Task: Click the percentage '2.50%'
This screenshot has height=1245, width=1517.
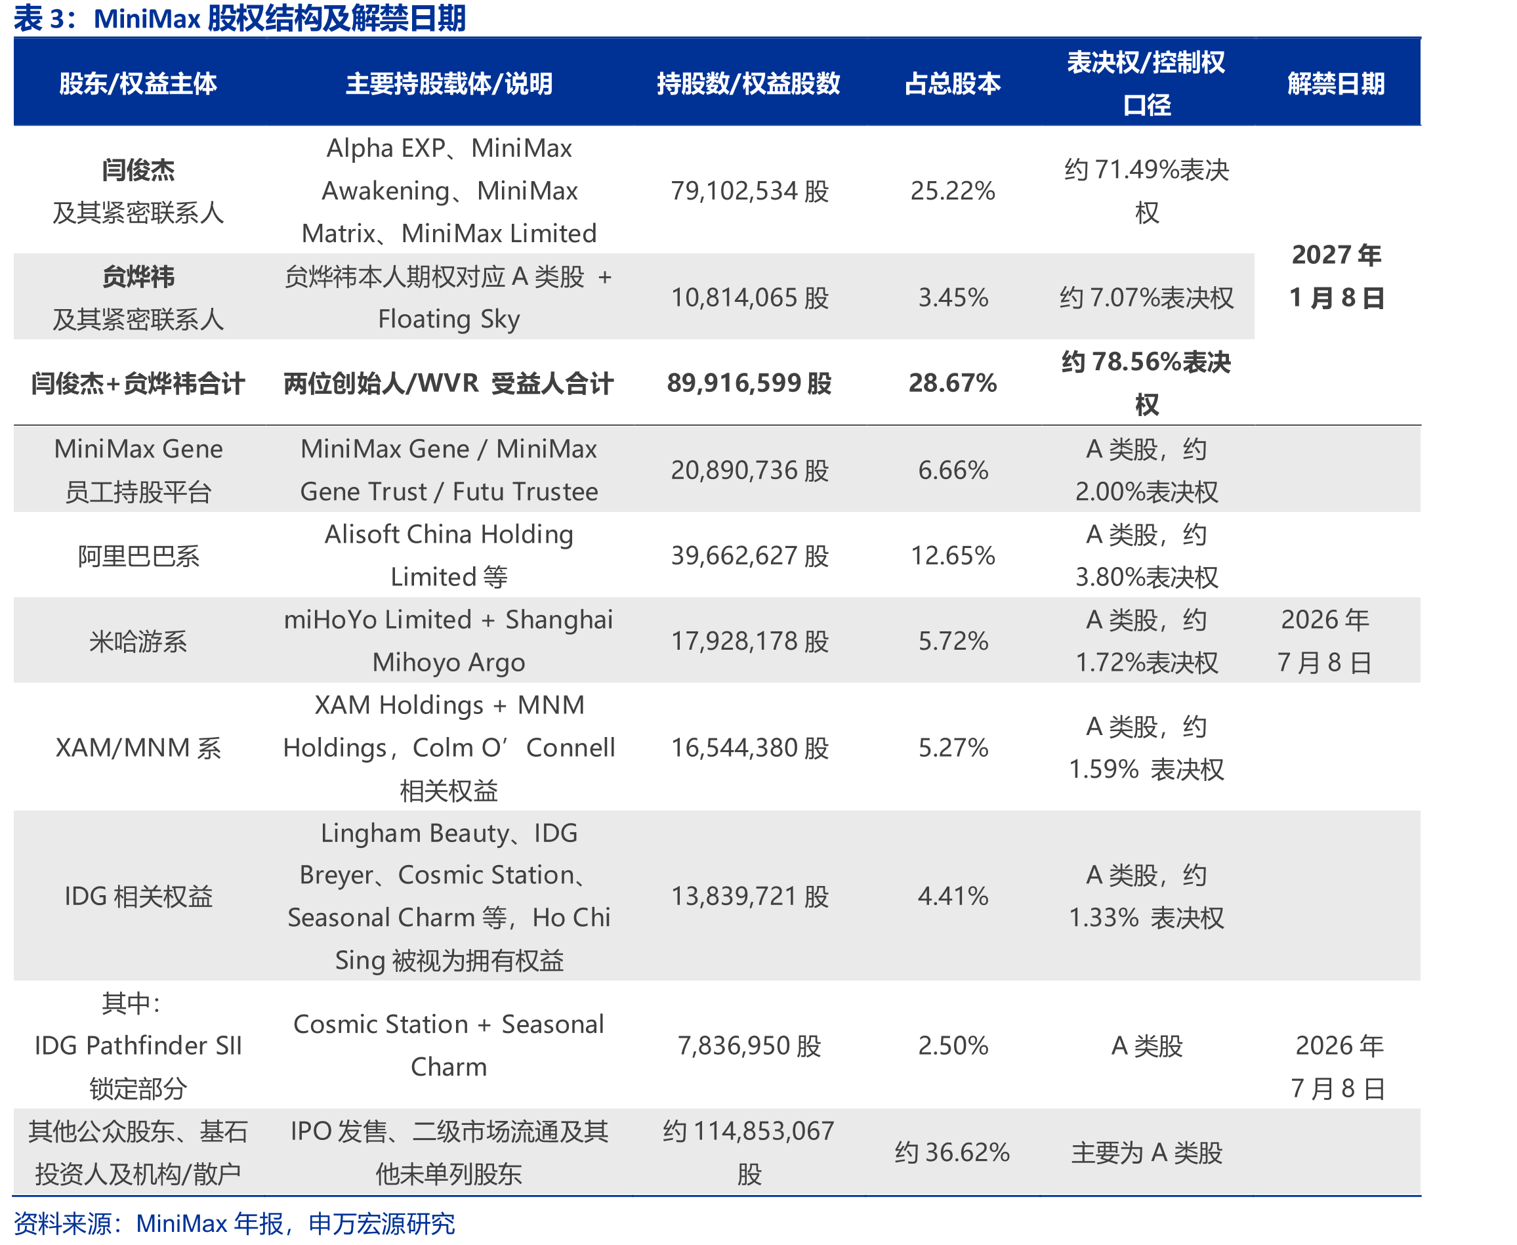Action: 953,1046
